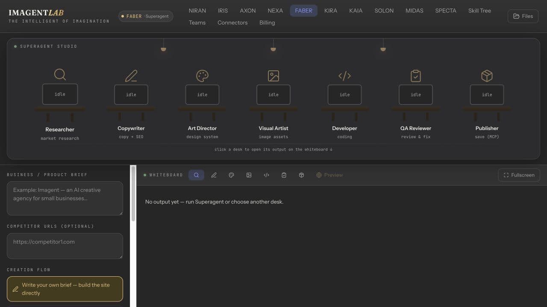Open the Developer code brackets icon
Viewport: 547px width, 307px height.
click(x=344, y=76)
